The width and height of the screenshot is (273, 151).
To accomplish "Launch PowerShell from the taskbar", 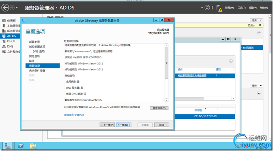I will [x=21, y=146].
